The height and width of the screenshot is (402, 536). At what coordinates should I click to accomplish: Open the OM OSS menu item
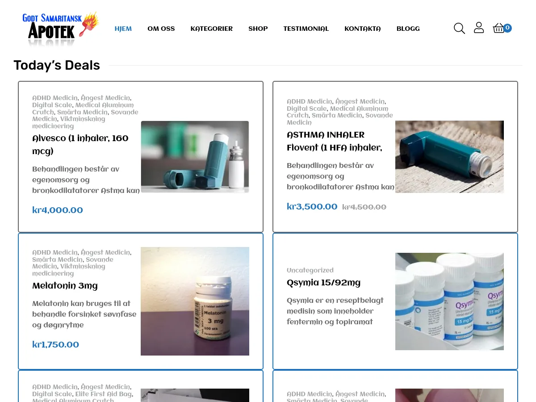click(161, 29)
